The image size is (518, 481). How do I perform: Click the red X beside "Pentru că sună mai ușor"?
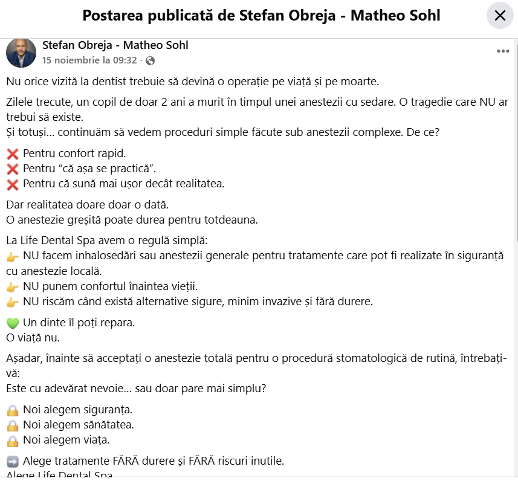[13, 184]
